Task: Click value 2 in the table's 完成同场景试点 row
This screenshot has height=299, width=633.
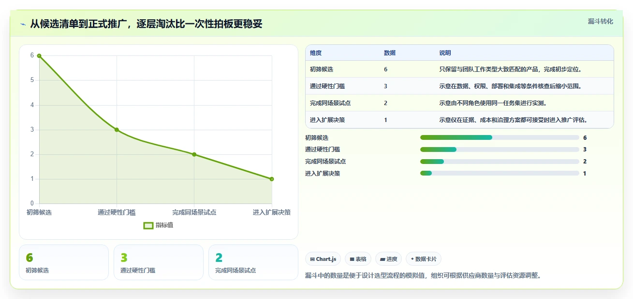Action: tap(385, 103)
